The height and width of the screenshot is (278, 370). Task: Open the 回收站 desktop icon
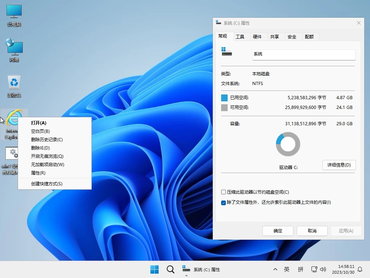click(x=14, y=84)
